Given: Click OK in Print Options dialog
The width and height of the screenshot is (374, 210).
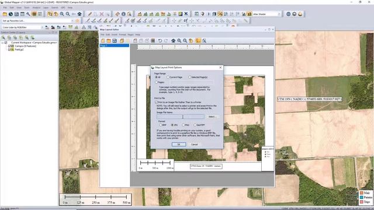Looking at the screenshot, I should click(x=179, y=144).
